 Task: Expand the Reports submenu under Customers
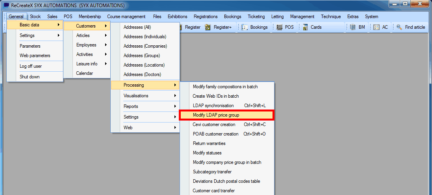point(145,106)
